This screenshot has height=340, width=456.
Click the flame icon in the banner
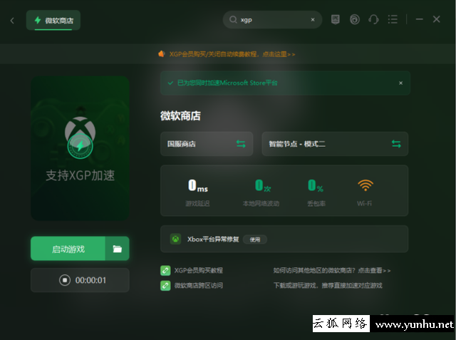coord(162,53)
